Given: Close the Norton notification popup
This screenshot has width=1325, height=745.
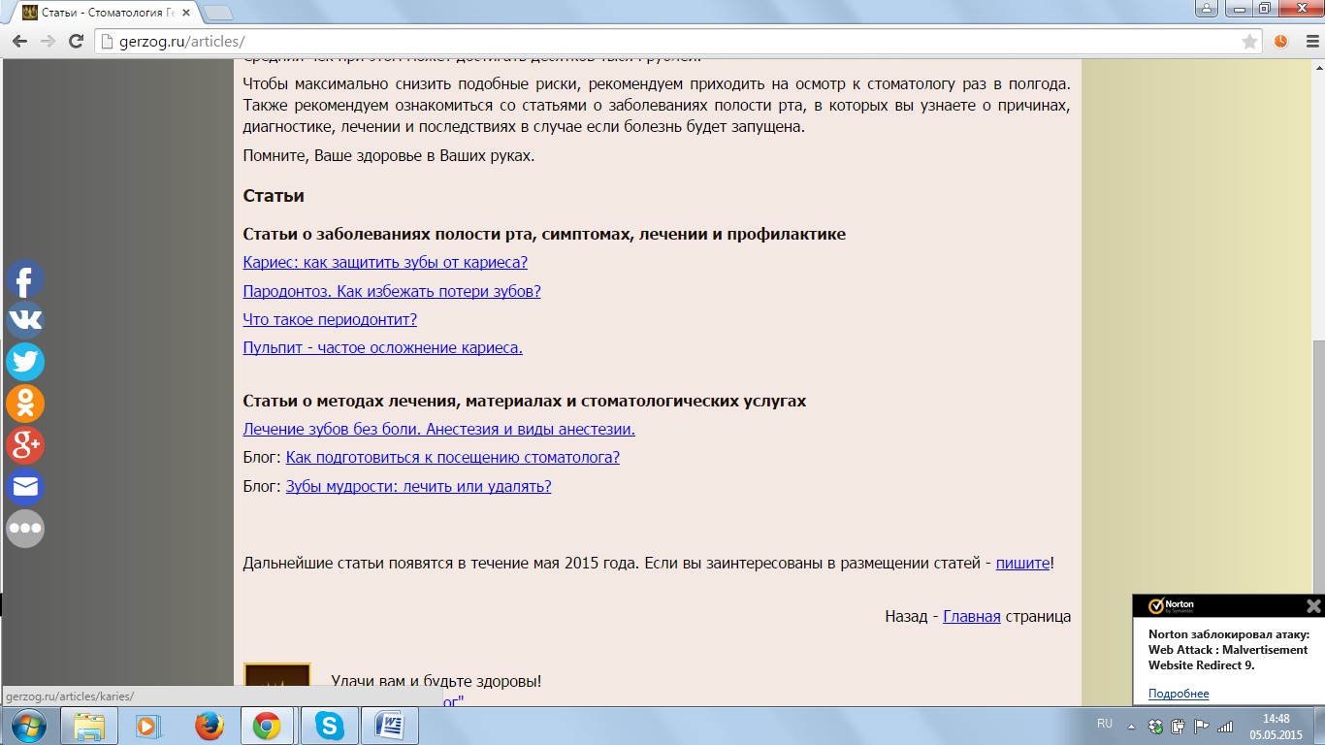Looking at the screenshot, I should coord(1313,606).
